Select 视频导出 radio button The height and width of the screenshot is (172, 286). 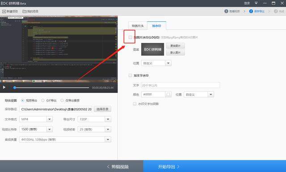point(22,101)
